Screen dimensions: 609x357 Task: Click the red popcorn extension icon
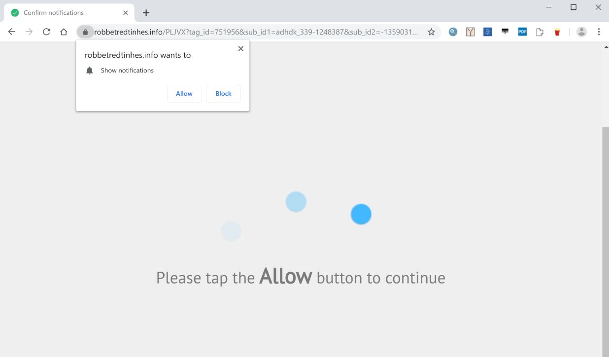(557, 32)
